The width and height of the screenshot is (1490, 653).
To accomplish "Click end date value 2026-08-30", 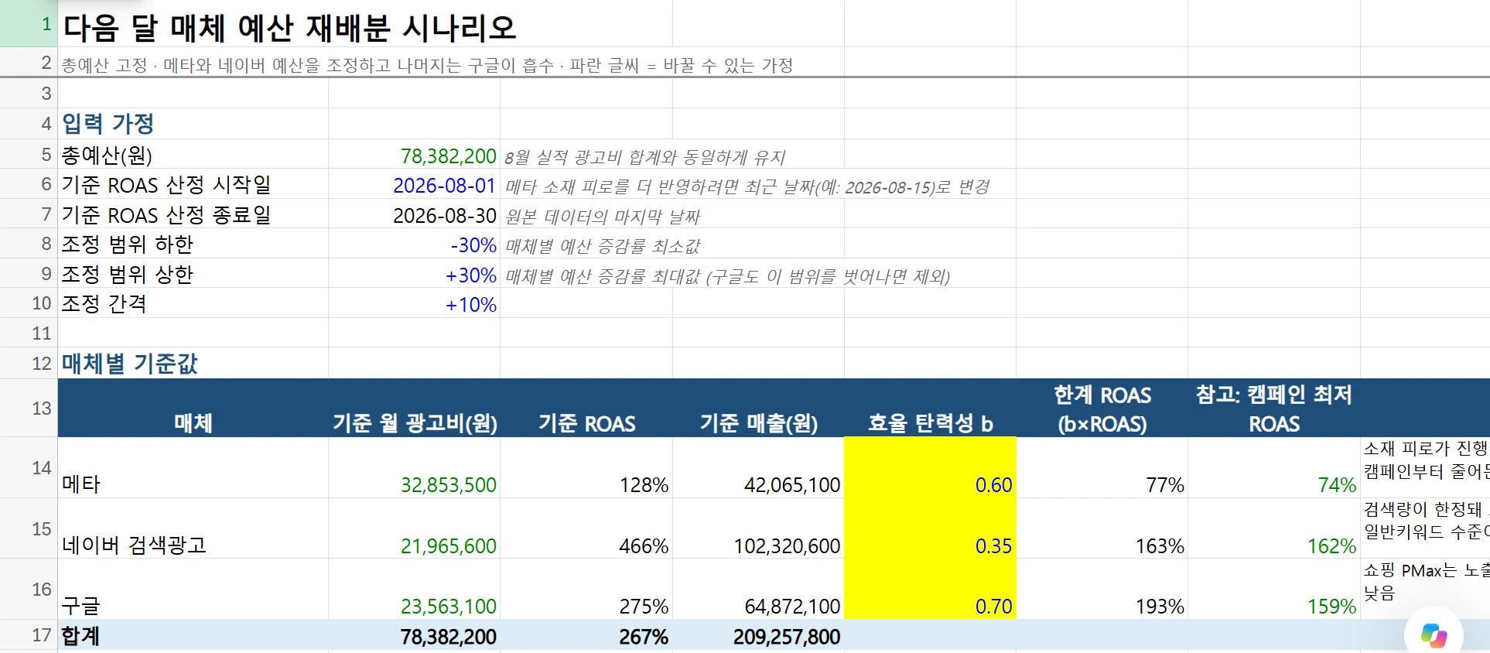I will (444, 215).
